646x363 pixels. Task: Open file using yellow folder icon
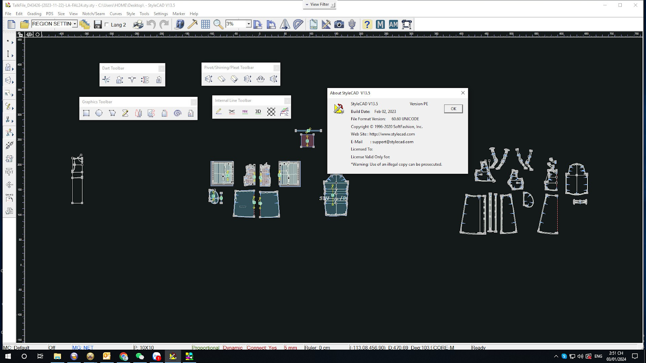[x=25, y=24]
